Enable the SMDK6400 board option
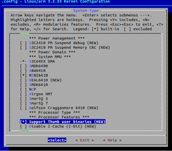The width and height of the screenshot is (172, 151). [23, 66]
